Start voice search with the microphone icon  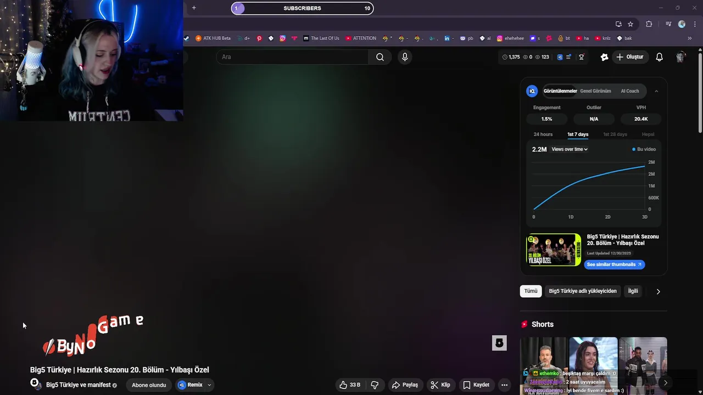click(x=405, y=57)
